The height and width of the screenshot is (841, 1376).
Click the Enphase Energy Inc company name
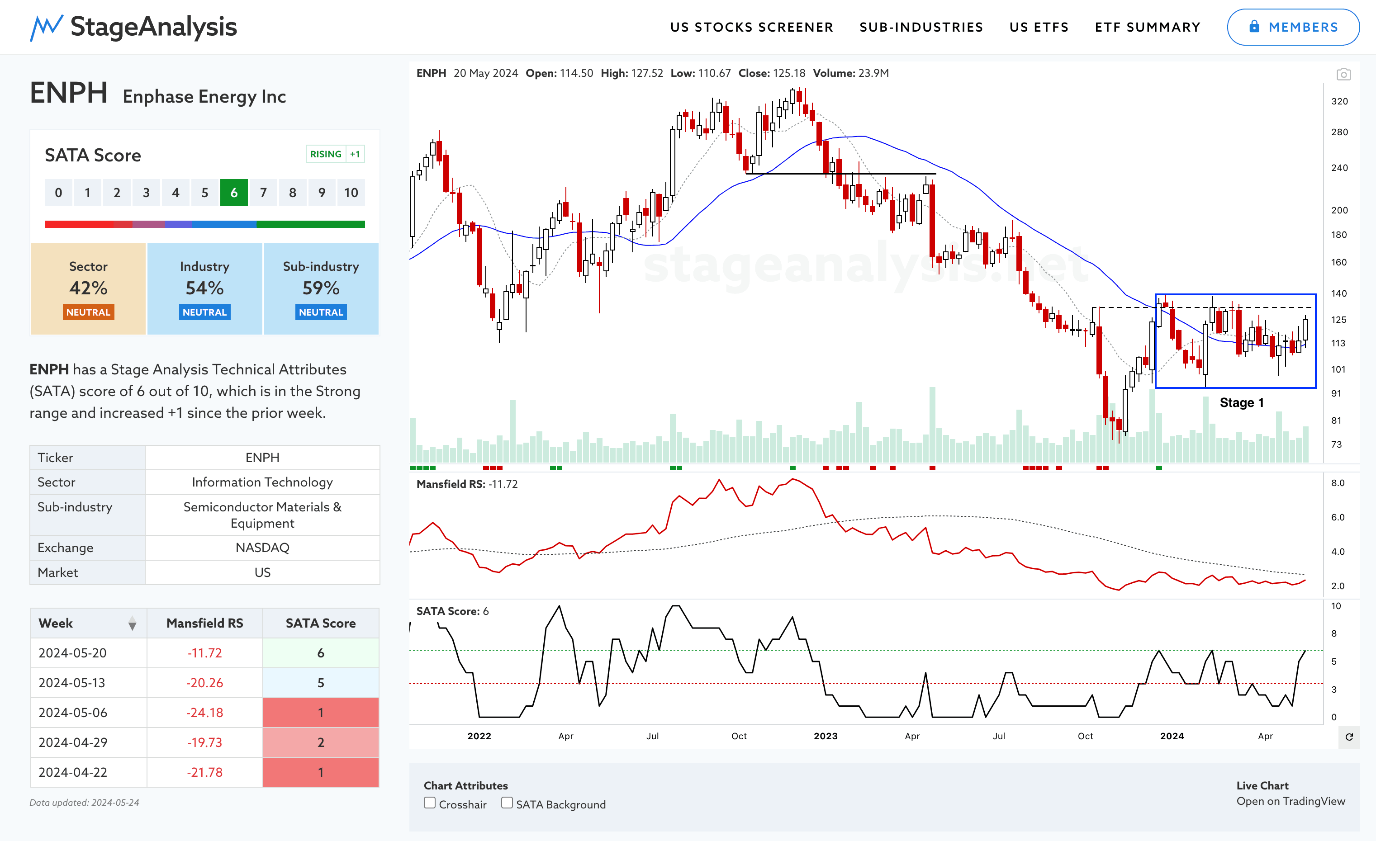[204, 97]
